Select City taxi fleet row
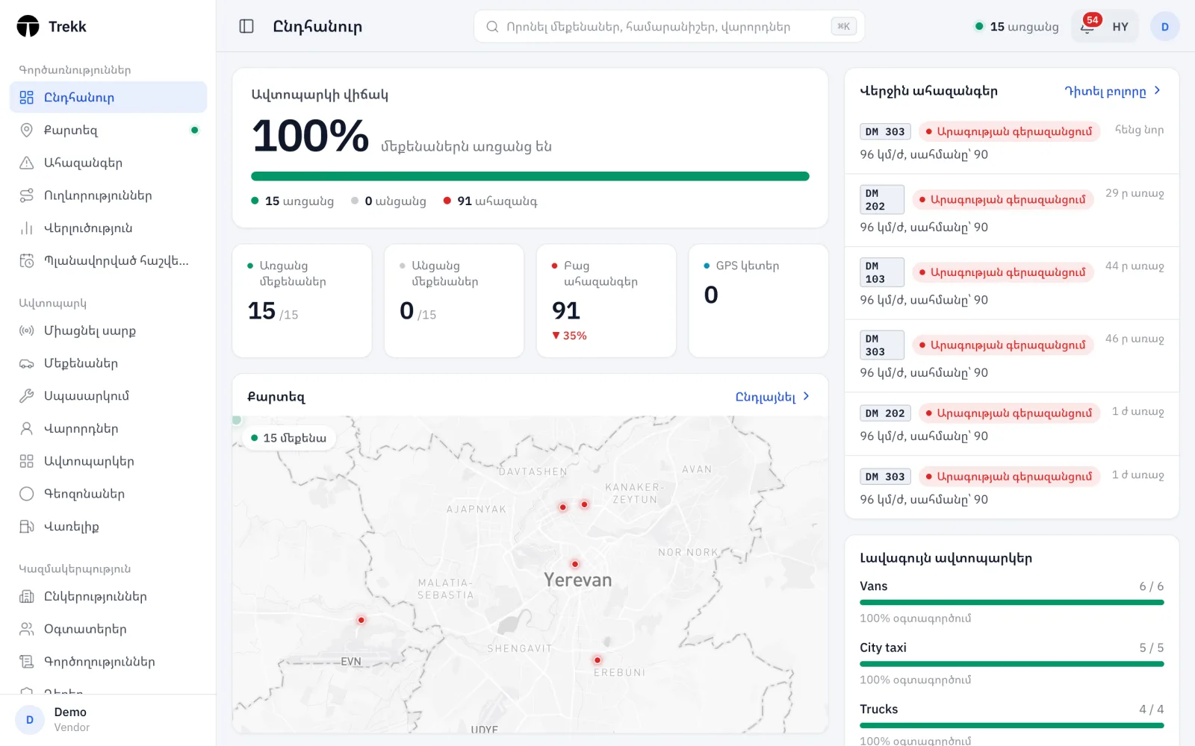This screenshot has width=1195, height=746. pyautogui.click(x=1012, y=663)
